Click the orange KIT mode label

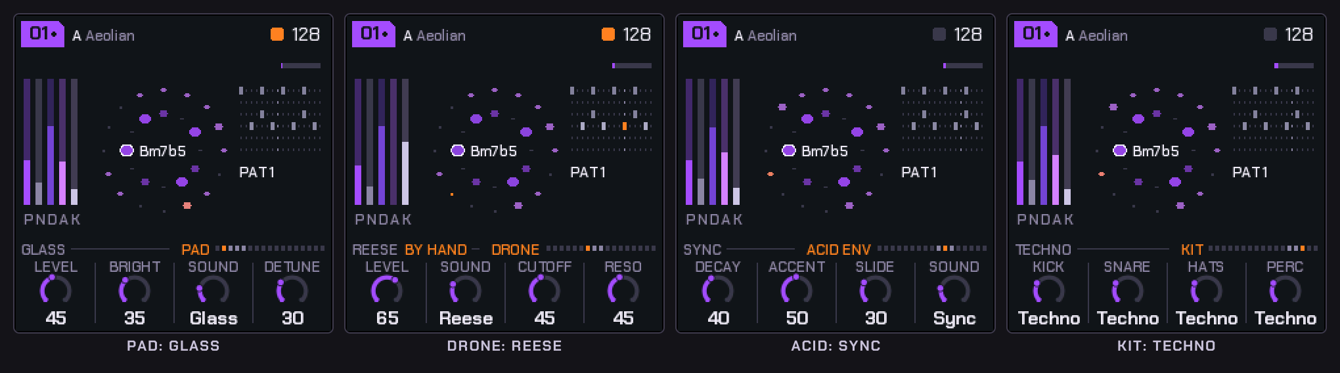tap(1192, 250)
